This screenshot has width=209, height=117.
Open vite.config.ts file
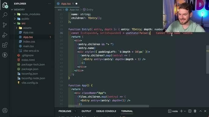click(x=30, y=83)
